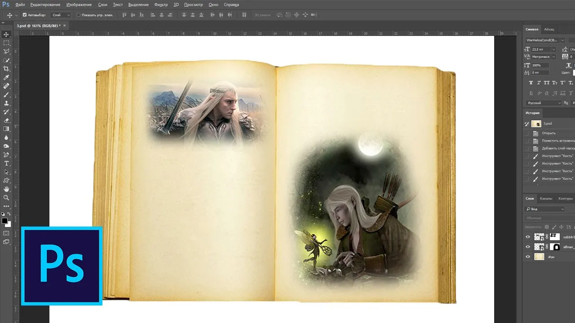Toggle the Автовыбор checkbox

click(x=25, y=15)
